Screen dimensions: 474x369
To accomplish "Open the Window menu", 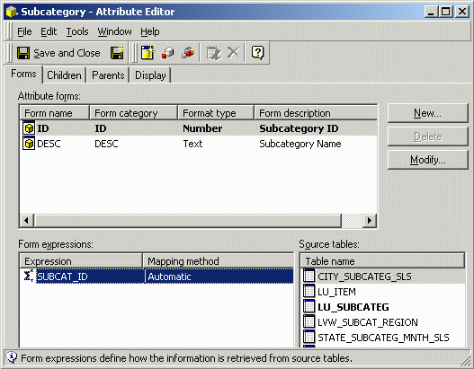I will (114, 31).
